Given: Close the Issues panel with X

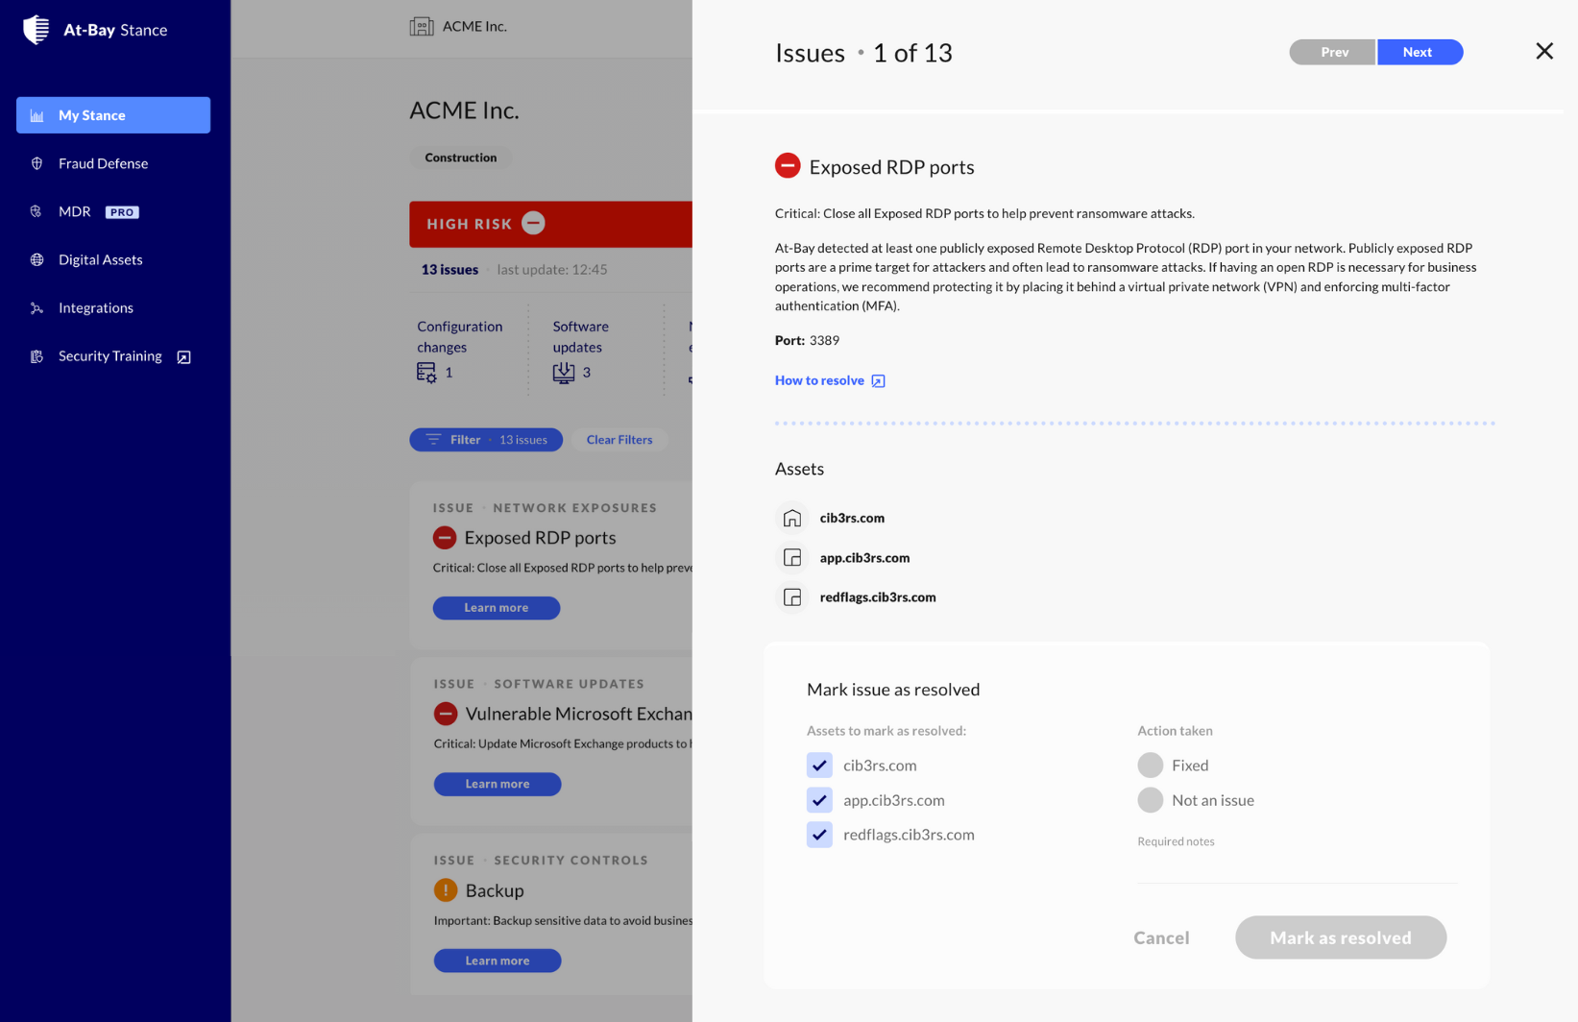Looking at the screenshot, I should pos(1544,51).
